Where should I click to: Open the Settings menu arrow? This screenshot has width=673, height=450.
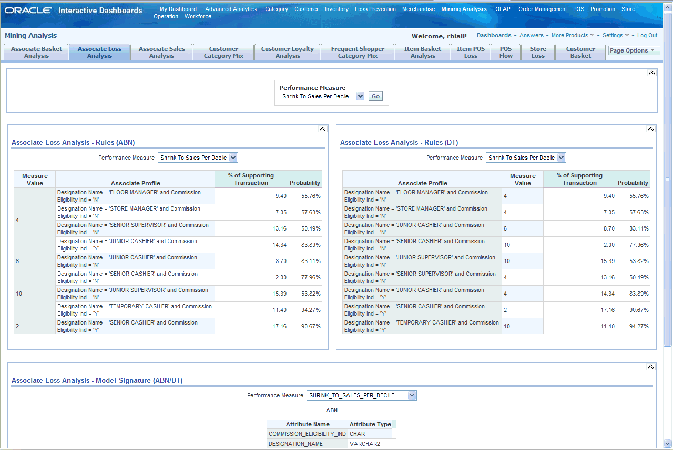(627, 36)
